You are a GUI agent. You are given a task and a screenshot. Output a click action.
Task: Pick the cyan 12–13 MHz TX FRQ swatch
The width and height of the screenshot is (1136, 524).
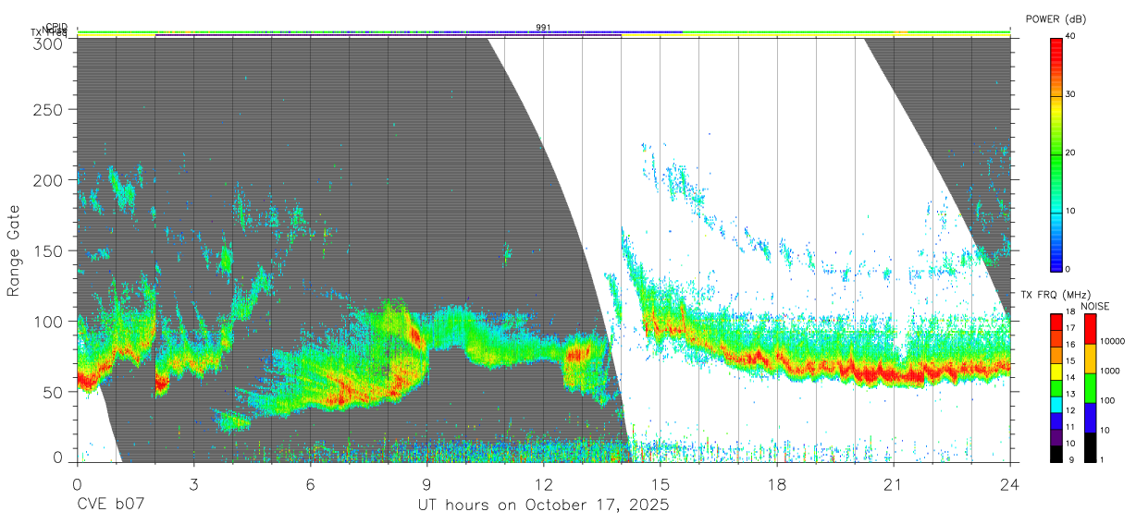1056,403
